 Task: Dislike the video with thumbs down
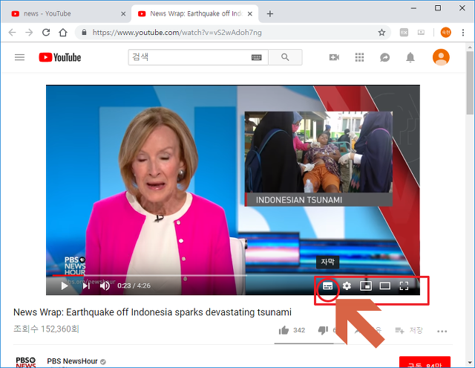click(x=324, y=330)
